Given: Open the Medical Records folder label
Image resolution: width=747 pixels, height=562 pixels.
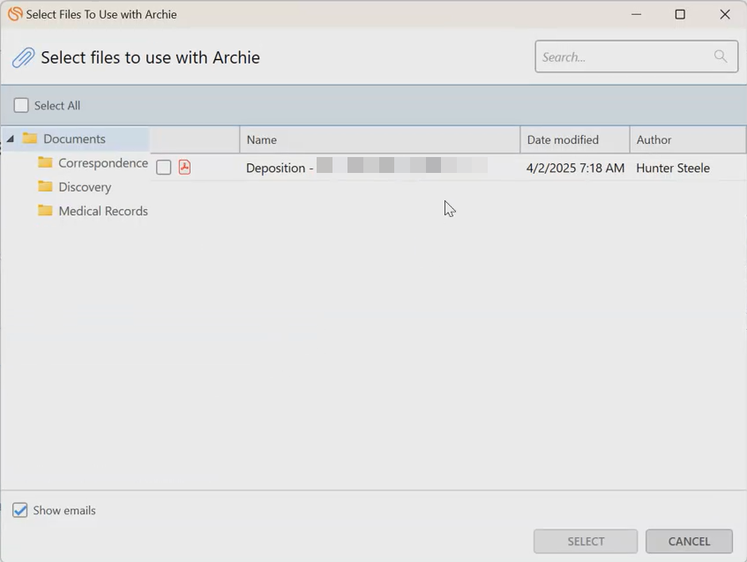Looking at the screenshot, I should (x=103, y=211).
